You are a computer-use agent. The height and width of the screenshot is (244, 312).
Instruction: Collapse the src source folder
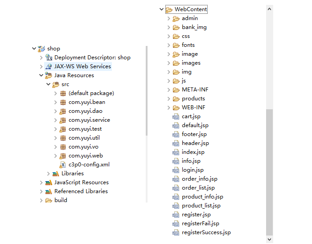pos(48,84)
